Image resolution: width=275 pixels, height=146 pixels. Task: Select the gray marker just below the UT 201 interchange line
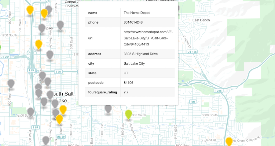pyautogui.click(x=50, y=55)
